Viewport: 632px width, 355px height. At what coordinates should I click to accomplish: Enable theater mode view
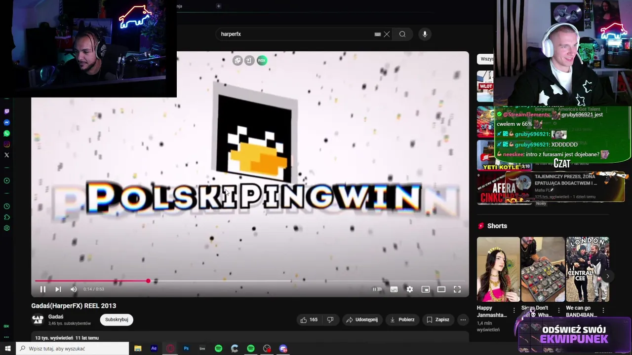coord(441,289)
